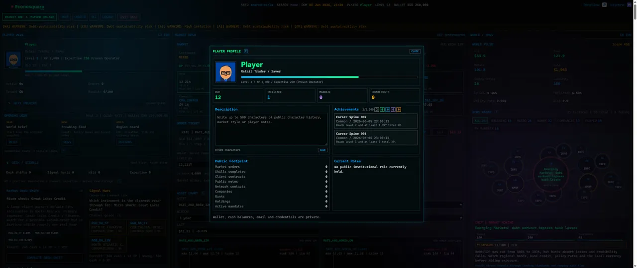The width and height of the screenshot is (637, 268).
Task: Open the World BRIEF button on Player Desk
Action: 13,142
